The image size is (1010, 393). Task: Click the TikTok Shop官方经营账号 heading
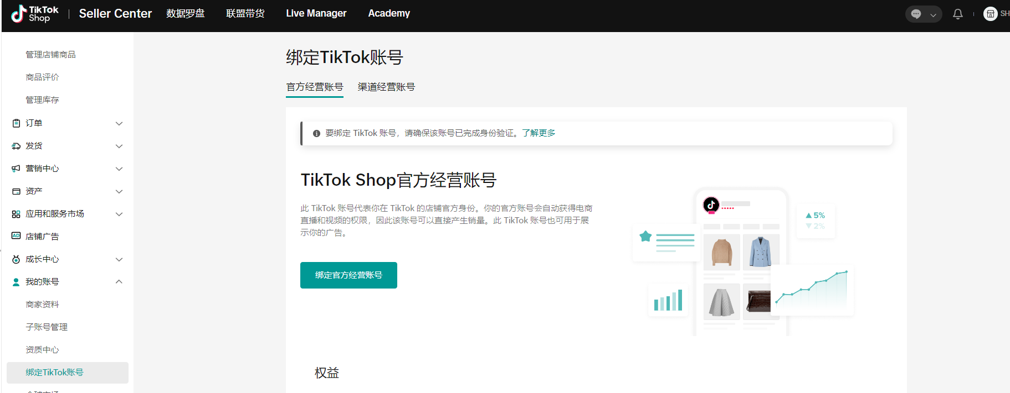[398, 180]
